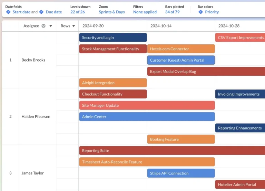
Task: Click the Assignee column header label
Action: pyautogui.click(x=31, y=26)
